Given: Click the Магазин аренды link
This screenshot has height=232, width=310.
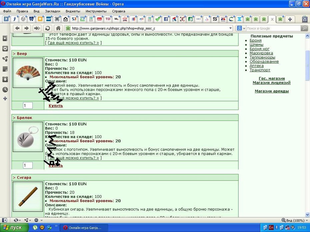Looking at the screenshot, I should [x=272, y=91].
